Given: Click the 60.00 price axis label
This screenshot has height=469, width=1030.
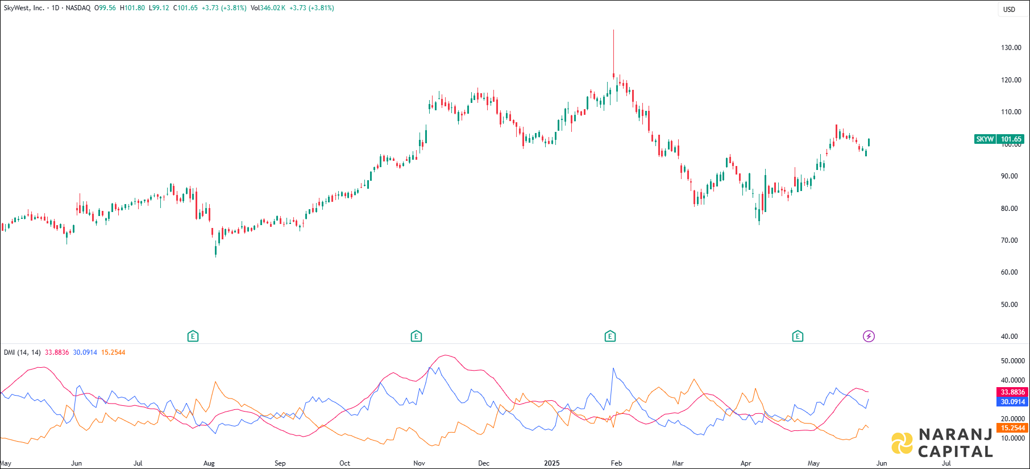Looking at the screenshot, I should [x=1010, y=272].
